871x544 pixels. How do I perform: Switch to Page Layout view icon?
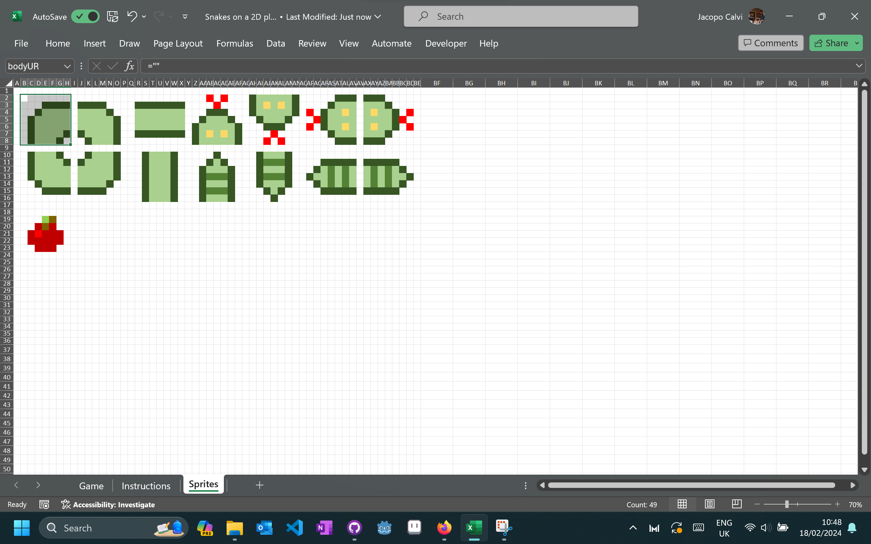[709, 504]
